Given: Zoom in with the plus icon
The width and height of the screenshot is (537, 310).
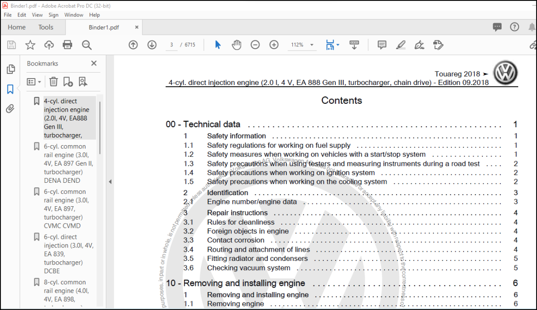Looking at the screenshot, I should 274,45.
